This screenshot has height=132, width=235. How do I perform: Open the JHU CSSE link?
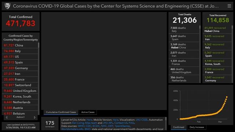pyautogui.click(x=142, y=120)
